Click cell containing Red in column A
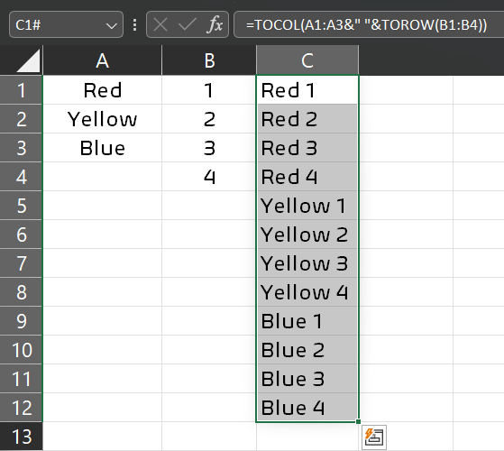This screenshot has width=504, height=451. [x=102, y=90]
